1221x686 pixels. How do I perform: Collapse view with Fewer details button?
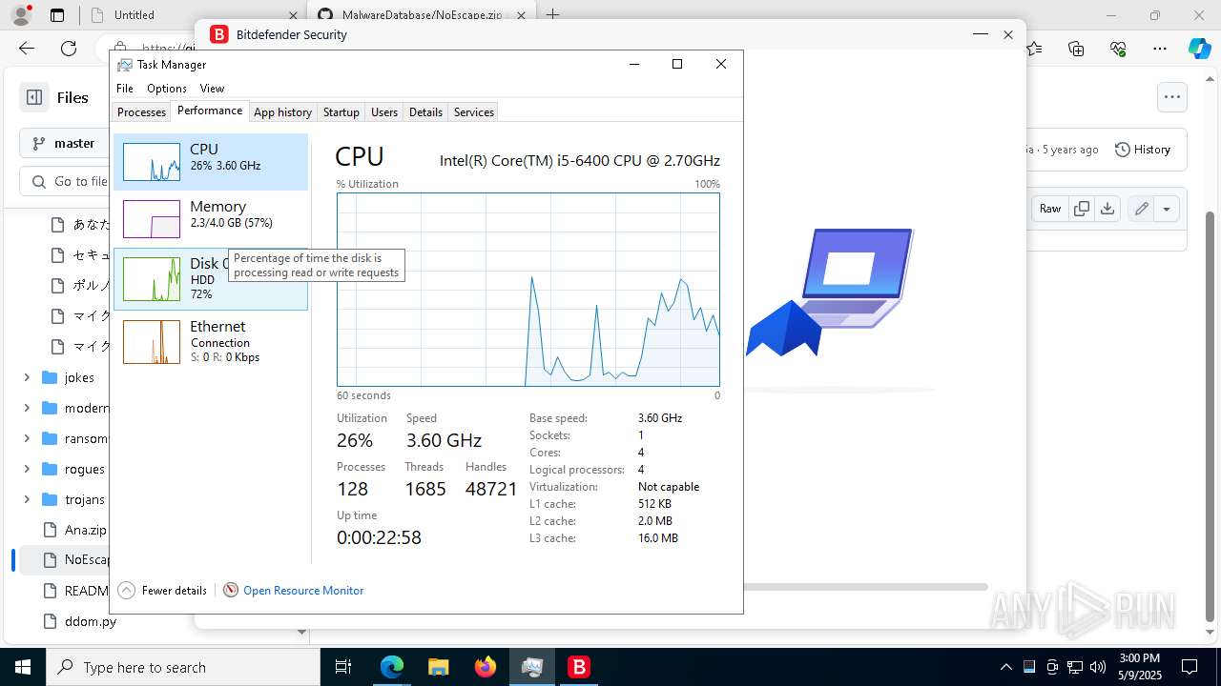[162, 591]
